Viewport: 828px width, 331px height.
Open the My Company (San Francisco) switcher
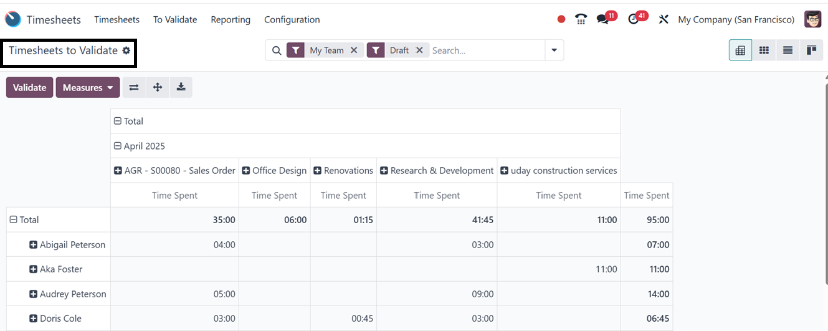point(736,19)
